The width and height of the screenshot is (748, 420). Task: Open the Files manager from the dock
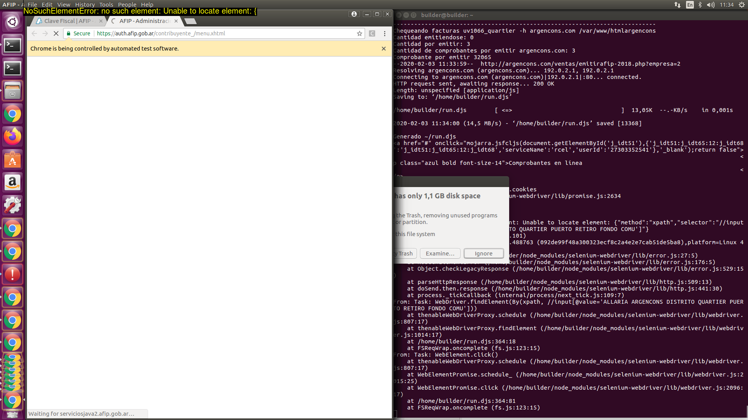12,91
